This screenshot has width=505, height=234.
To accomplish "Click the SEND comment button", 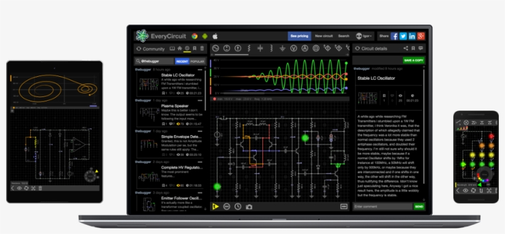I will (419, 207).
